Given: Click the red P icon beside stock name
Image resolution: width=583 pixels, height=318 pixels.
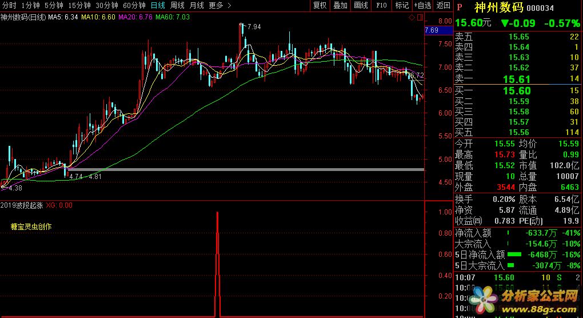Looking at the screenshot, I should [460, 7].
